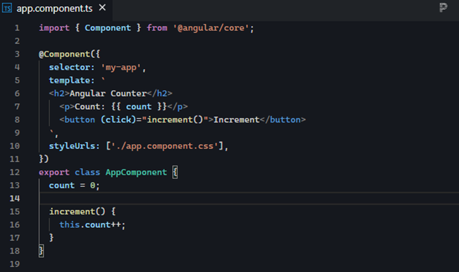This screenshot has height=272, width=459.
Task: Click the this.count++ statement
Action: pos(92,225)
